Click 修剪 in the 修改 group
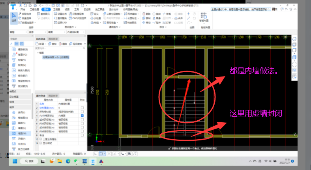 pos(167,14)
